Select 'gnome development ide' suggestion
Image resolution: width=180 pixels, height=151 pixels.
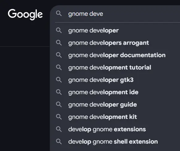pyautogui.click(x=115, y=92)
